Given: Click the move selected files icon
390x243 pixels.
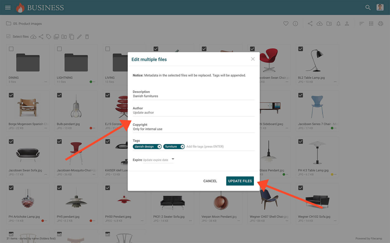Looking at the screenshot, I should pyautogui.click(x=64, y=37).
